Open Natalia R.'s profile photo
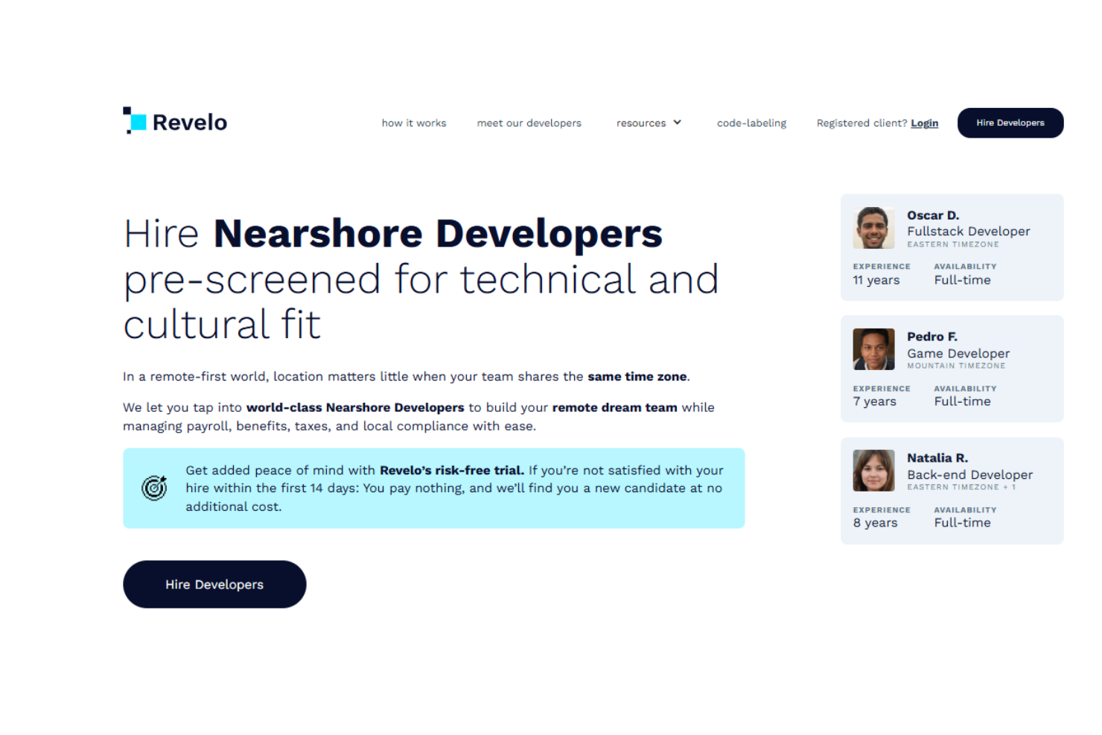The image size is (1102, 735). pyautogui.click(x=873, y=471)
